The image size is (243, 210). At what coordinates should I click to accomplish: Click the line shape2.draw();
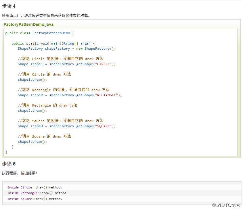click(x=32, y=111)
